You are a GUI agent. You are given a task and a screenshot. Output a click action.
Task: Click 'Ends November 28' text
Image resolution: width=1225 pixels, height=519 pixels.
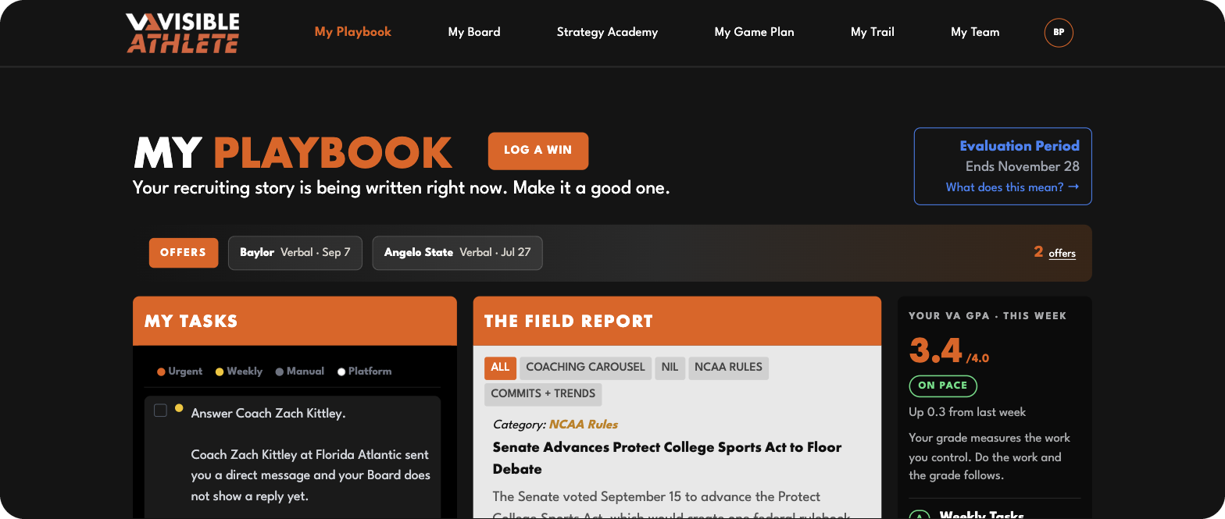1023,166
